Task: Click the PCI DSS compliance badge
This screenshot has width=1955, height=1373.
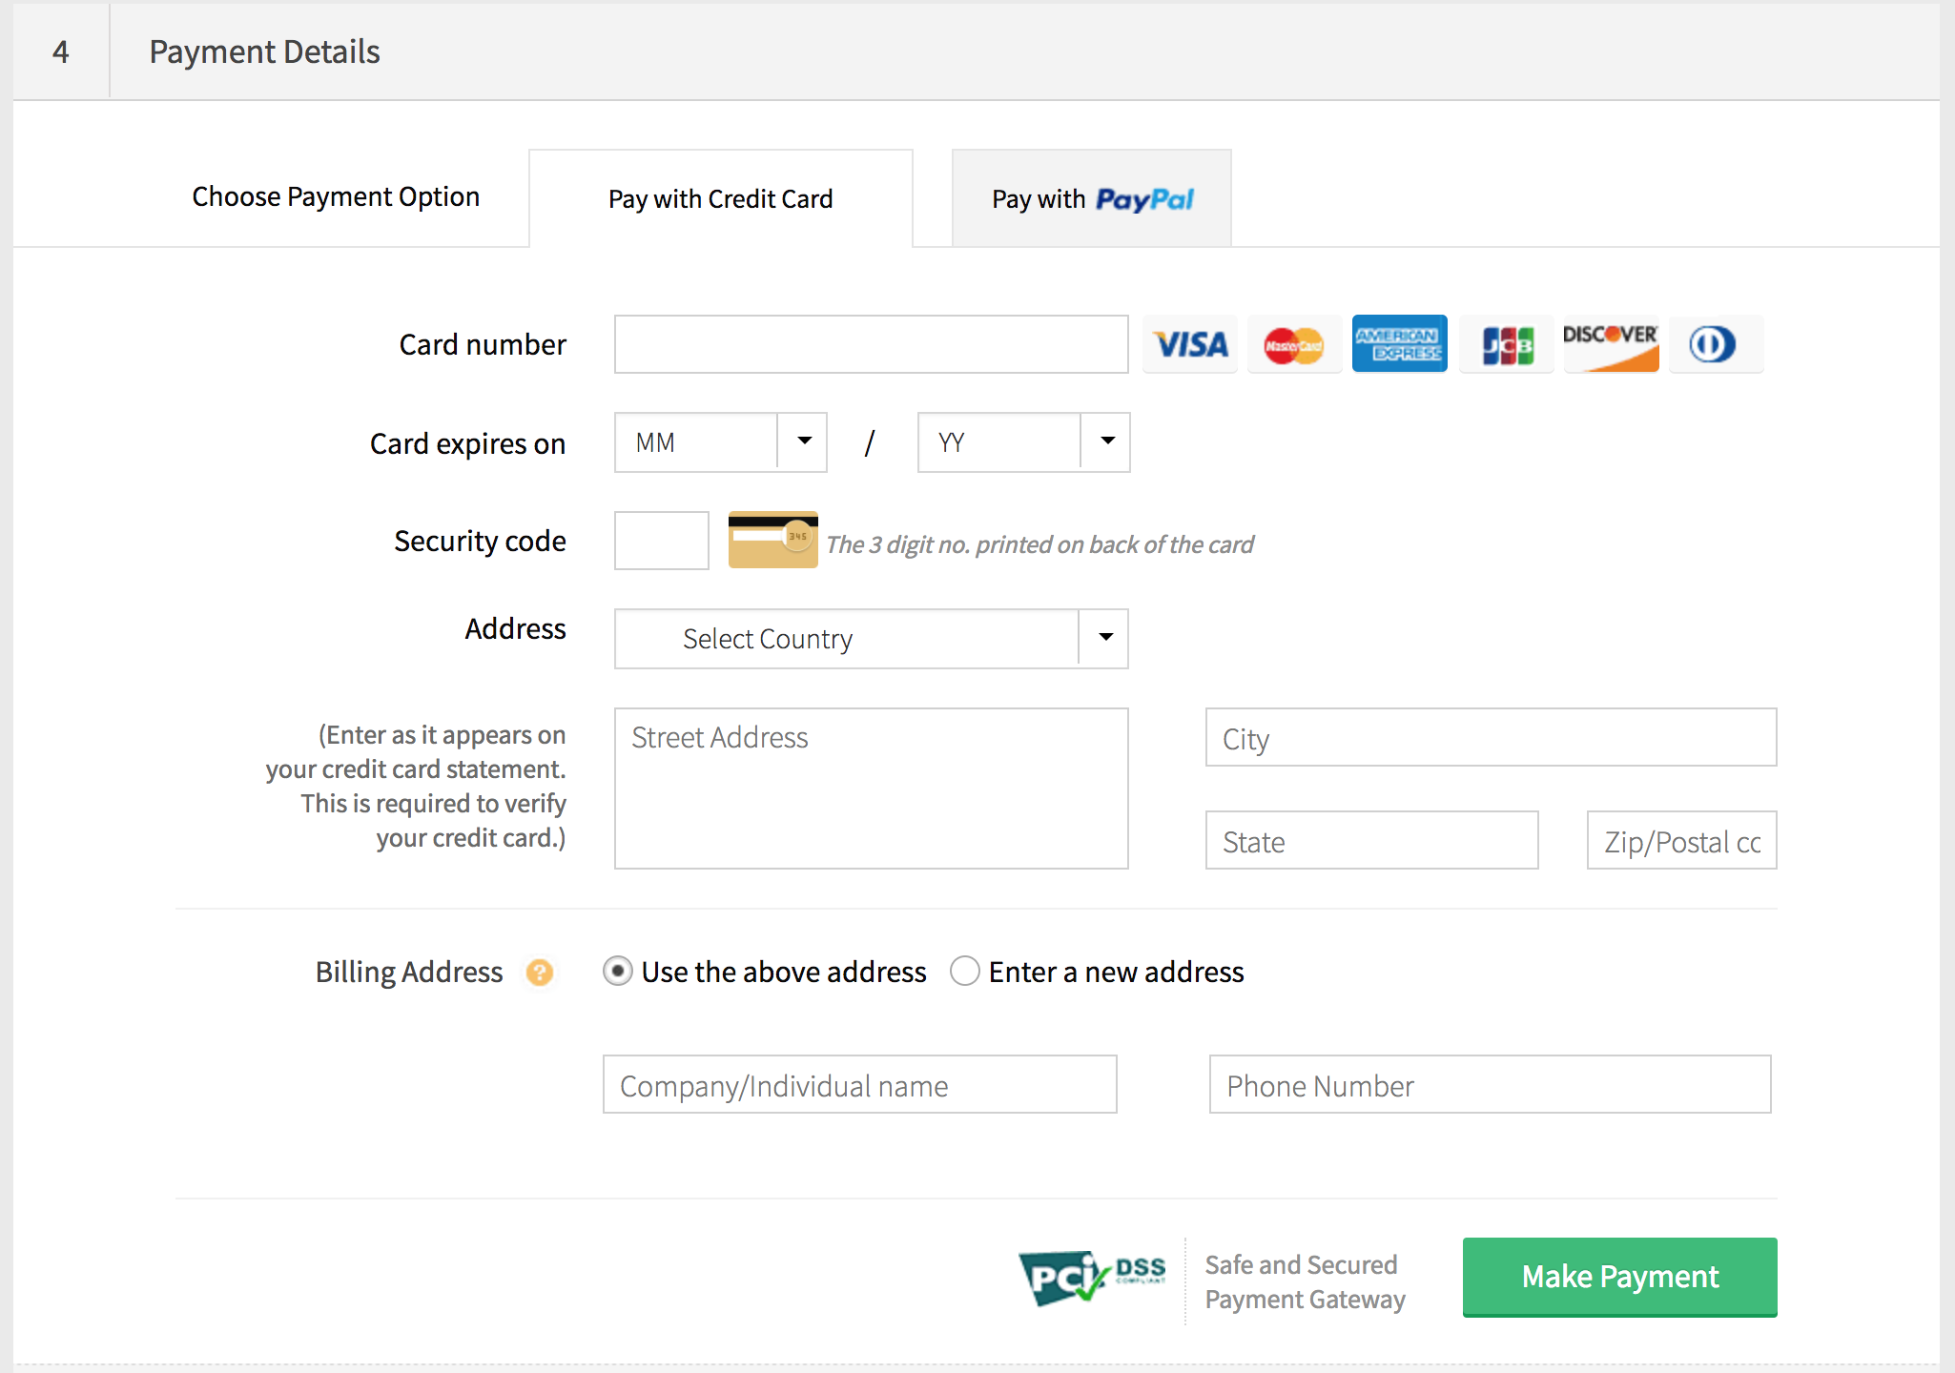Action: [x=1092, y=1278]
